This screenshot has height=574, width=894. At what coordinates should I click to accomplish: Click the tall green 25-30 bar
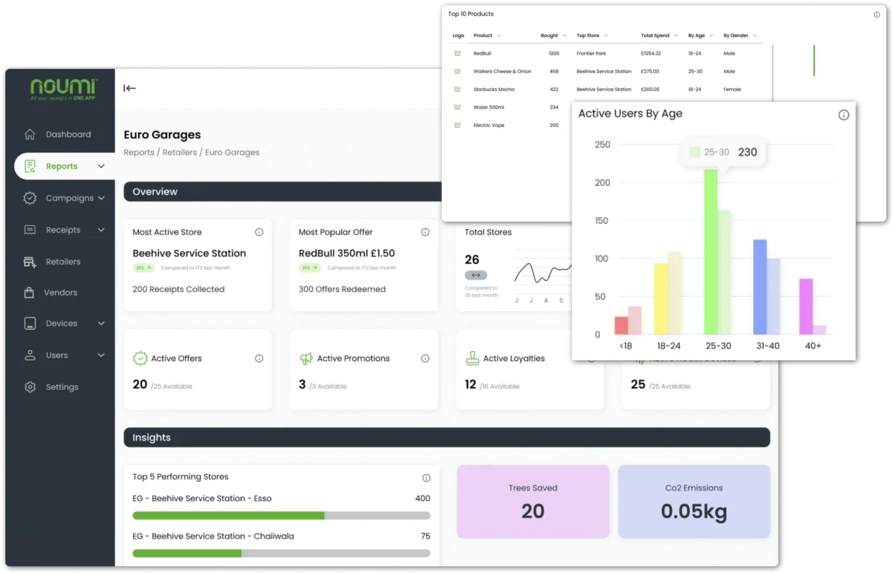pos(710,252)
